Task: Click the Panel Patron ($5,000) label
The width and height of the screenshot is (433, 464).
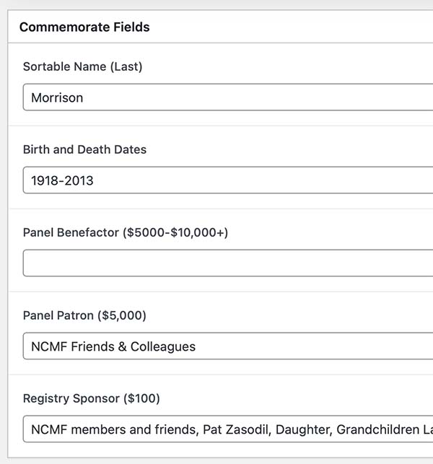Action: coord(84,316)
